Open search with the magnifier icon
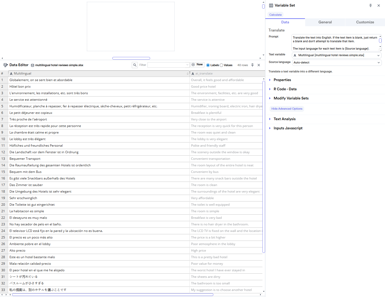385x297 pixels. coord(135,65)
